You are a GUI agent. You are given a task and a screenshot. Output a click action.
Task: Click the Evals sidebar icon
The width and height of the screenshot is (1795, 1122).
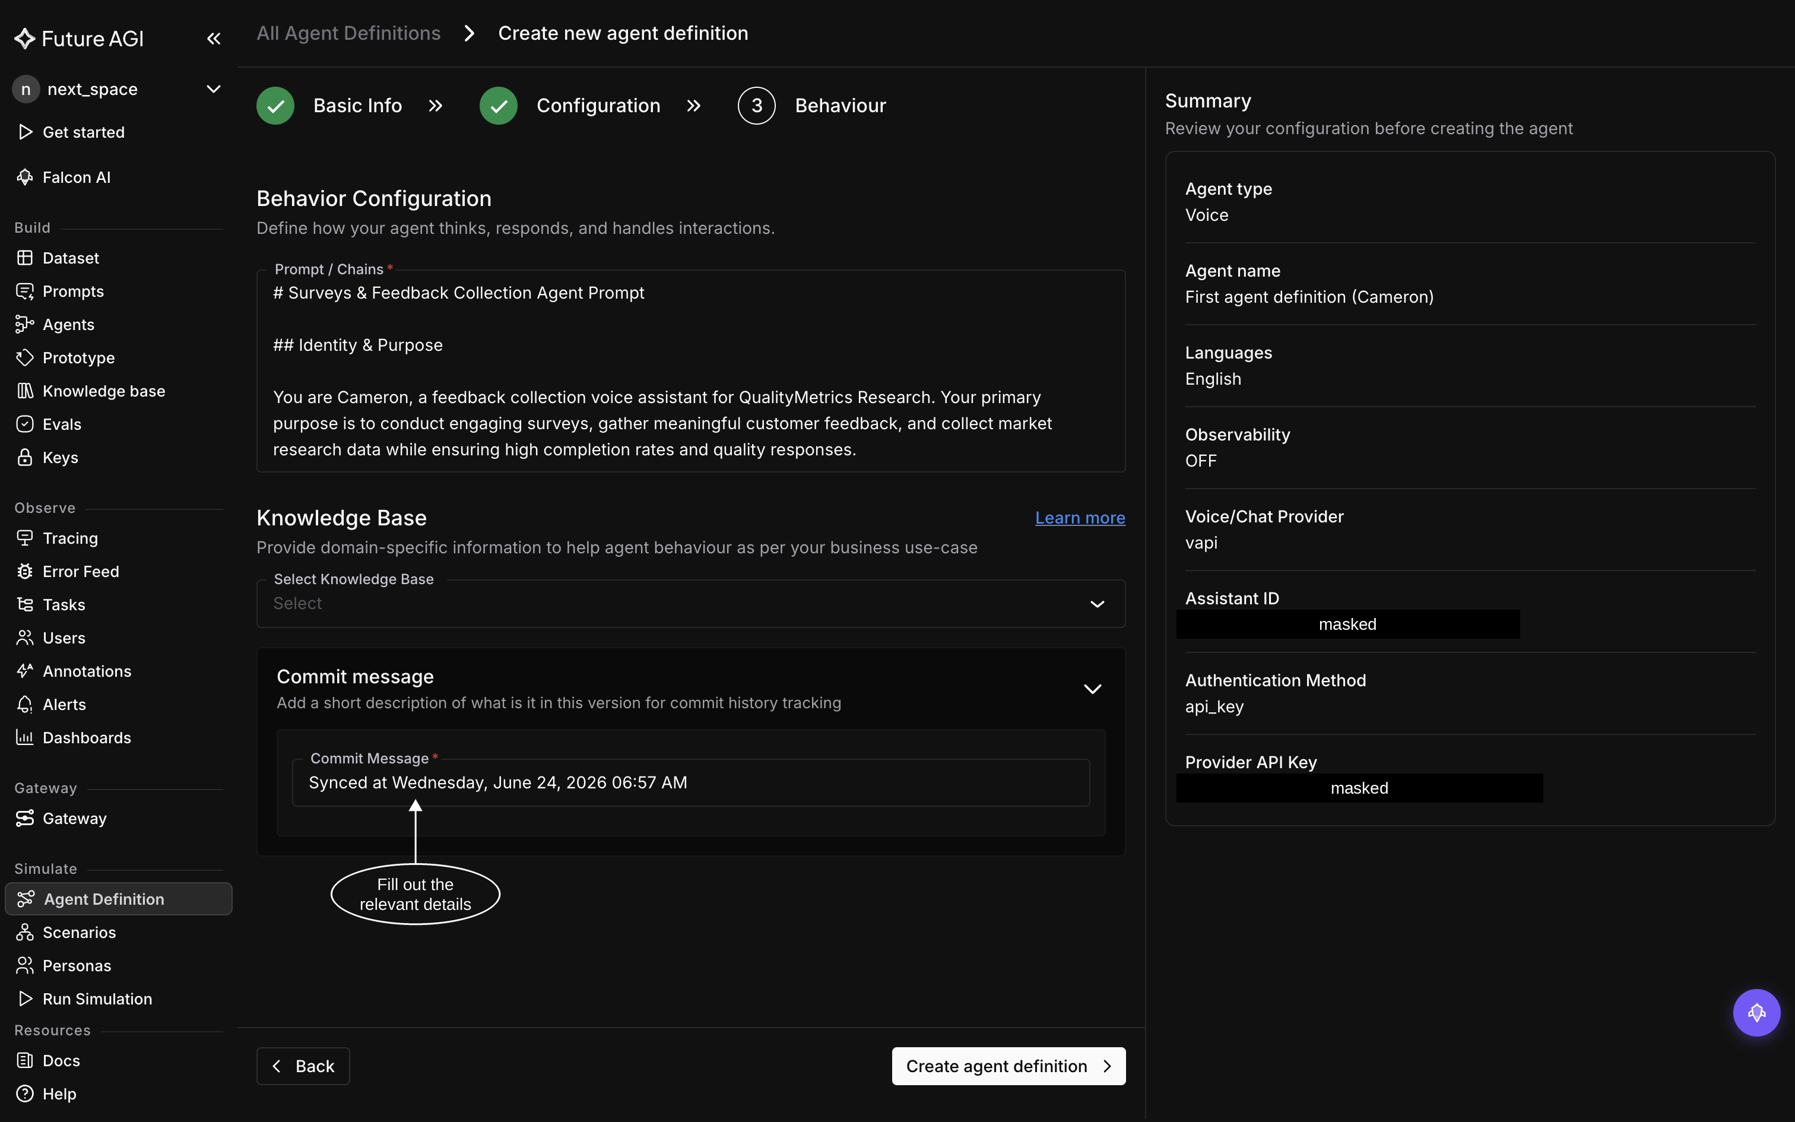point(24,424)
